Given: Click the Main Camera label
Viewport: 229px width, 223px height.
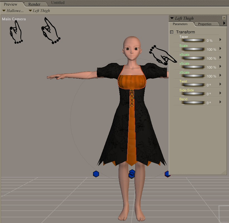Looking at the screenshot, I should (x=14, y=19).
